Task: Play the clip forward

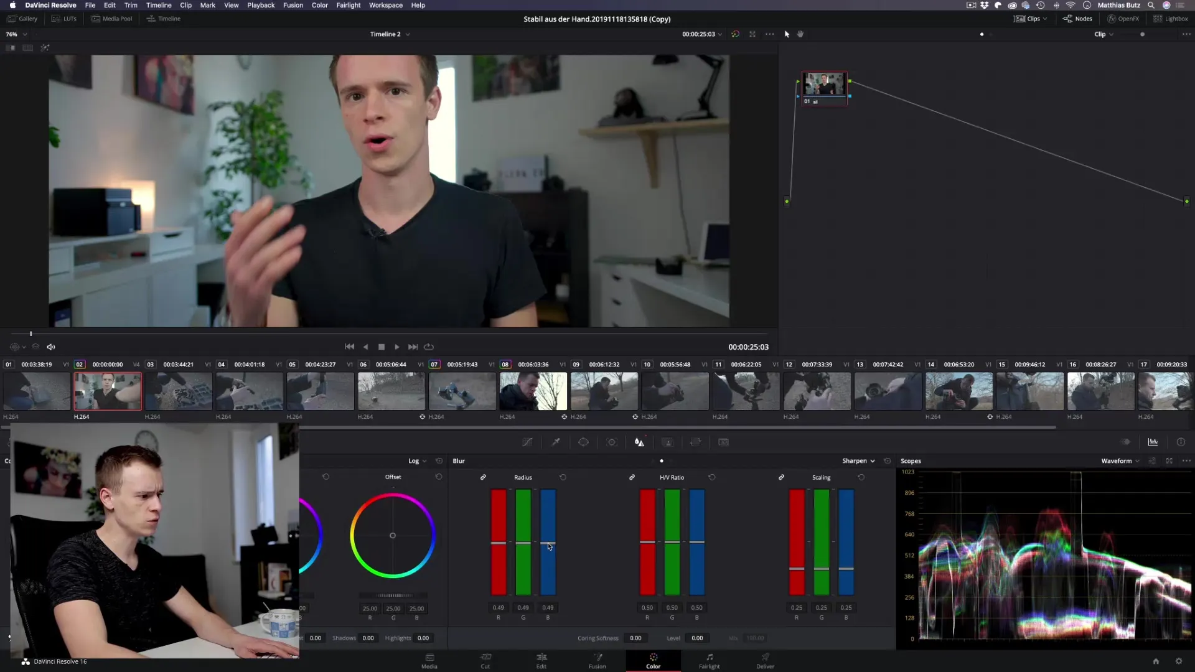Action: [x=397, y=347]
